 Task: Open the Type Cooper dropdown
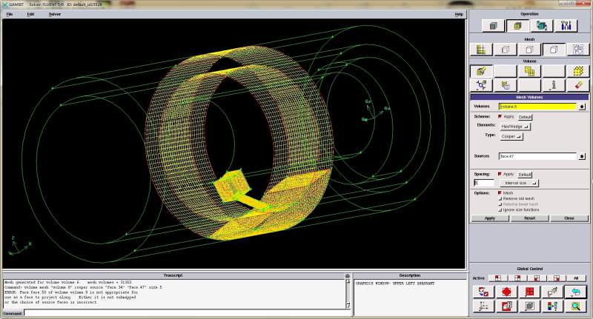pyautogui.click(x=511, y=136)
